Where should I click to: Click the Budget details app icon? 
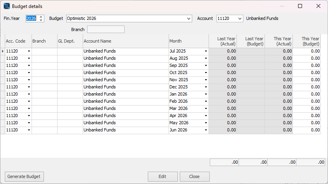(7, 6)
